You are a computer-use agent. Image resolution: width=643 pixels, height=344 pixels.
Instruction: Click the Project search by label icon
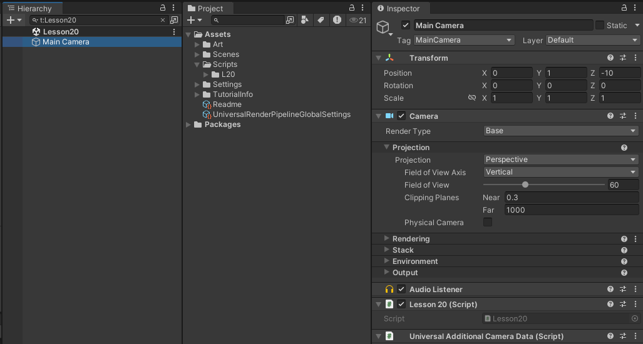(321, 20)
